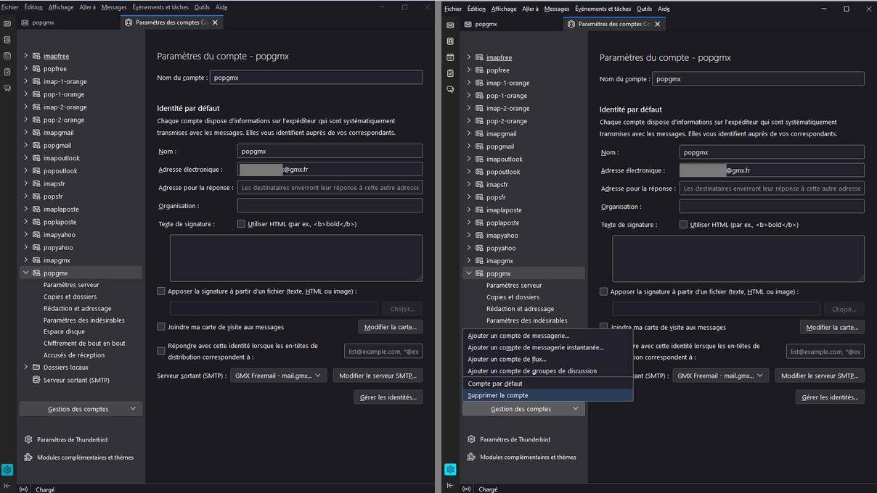
Task: Click Paramètres de Thunderbird gear icon in left window
Action: [x=28, y=439]
